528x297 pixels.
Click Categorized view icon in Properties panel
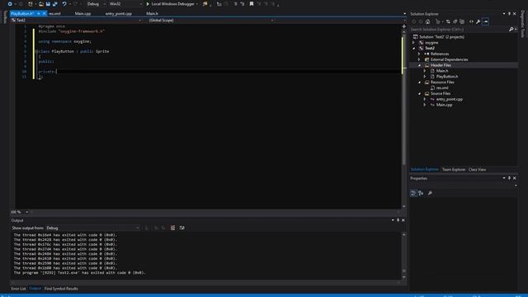pos(413,193)
